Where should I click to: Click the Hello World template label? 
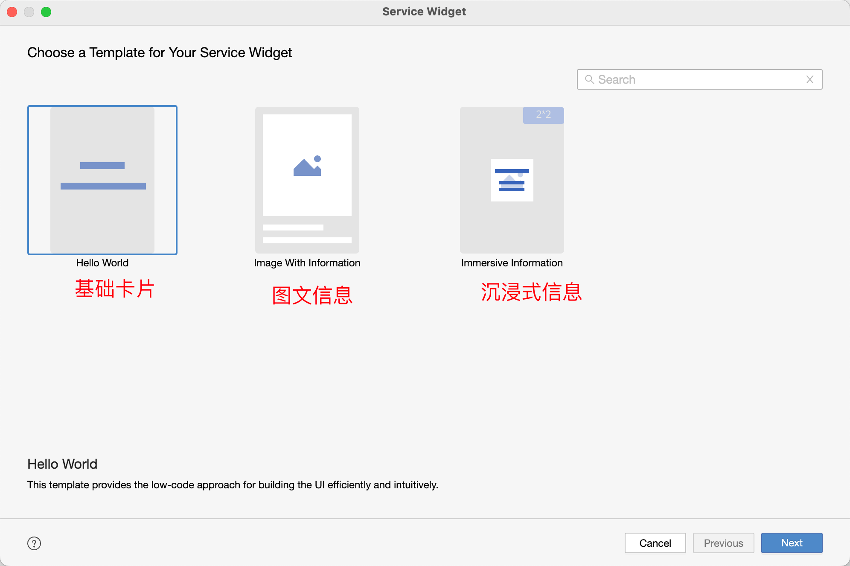click(102, 263)
